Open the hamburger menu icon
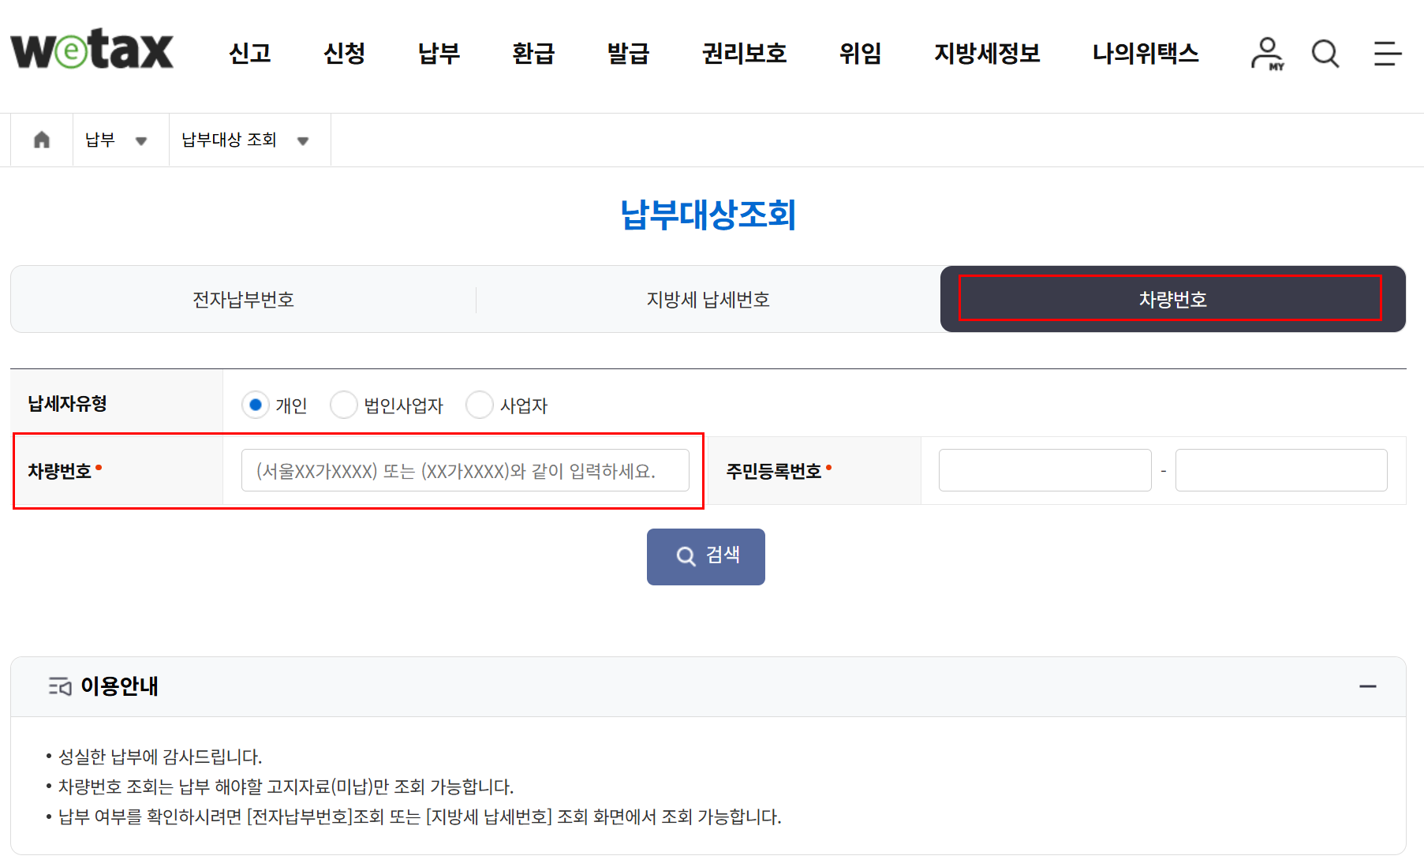The height and width of the screenshot is (867, 1424). point(1387,52)
